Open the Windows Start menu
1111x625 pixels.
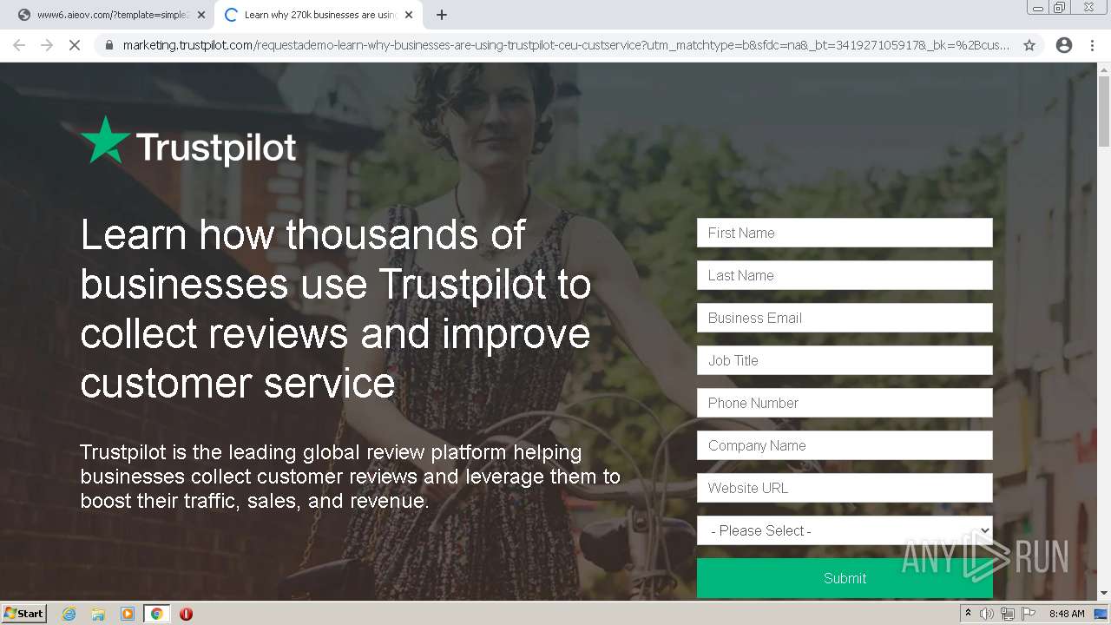click(x=23, y=614)
